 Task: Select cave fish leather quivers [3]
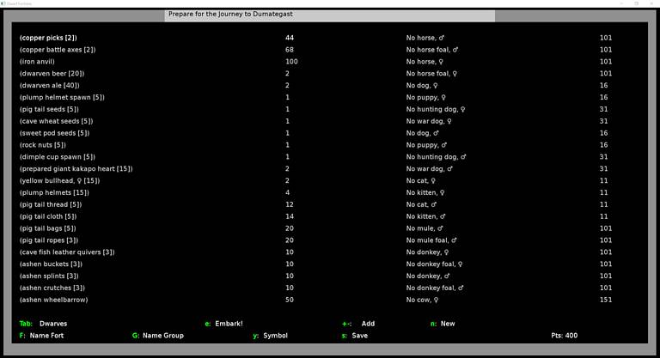pyautogui.click(x=67, y=252)
